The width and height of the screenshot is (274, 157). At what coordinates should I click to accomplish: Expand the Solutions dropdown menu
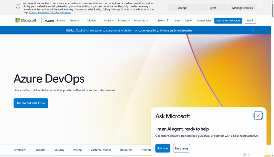point(93,21)
